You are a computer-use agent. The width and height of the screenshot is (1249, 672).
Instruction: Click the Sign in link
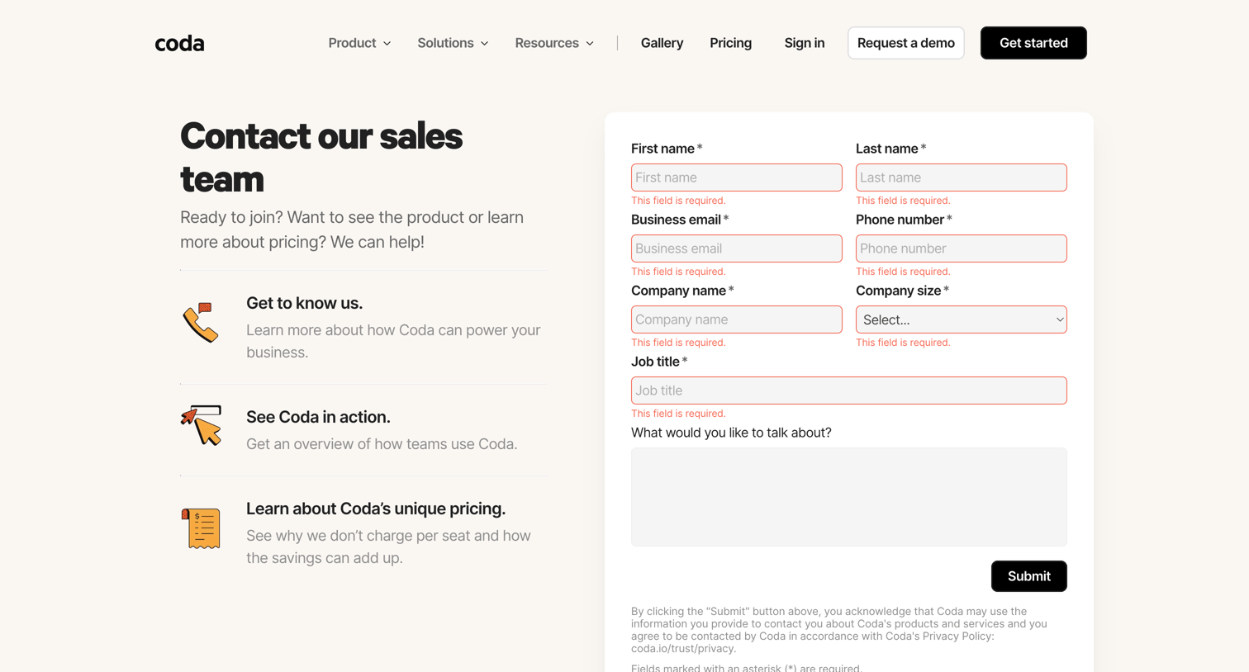click(804, 43)
